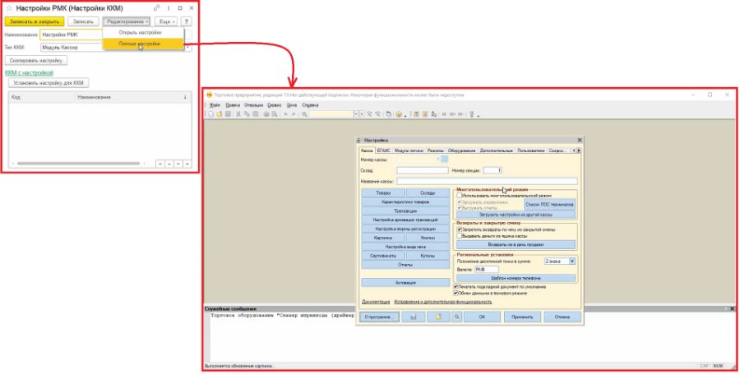The image size is (740, 375).
Task: Open the Документация link
Action: (x=376, y=301)
